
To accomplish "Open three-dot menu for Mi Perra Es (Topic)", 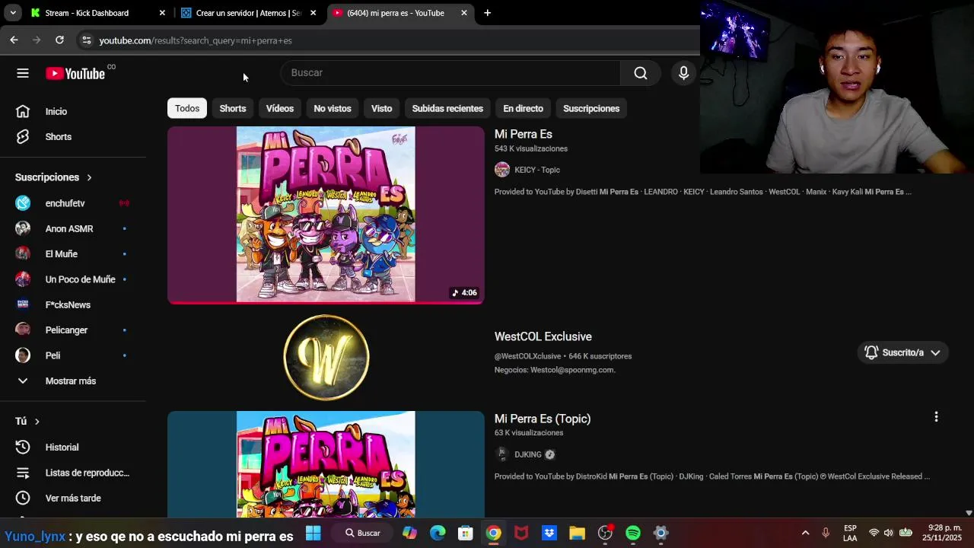I will point(936,417).
